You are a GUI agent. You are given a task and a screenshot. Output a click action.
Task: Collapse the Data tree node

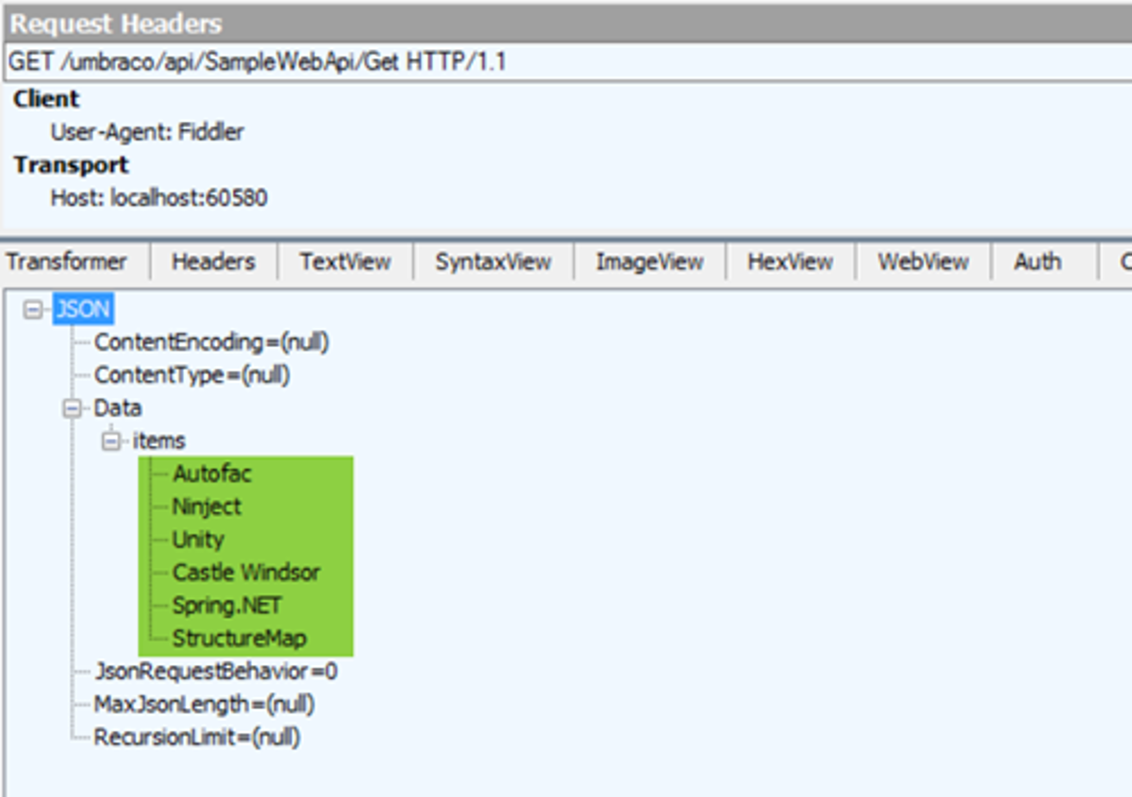(x=73, y=408)
